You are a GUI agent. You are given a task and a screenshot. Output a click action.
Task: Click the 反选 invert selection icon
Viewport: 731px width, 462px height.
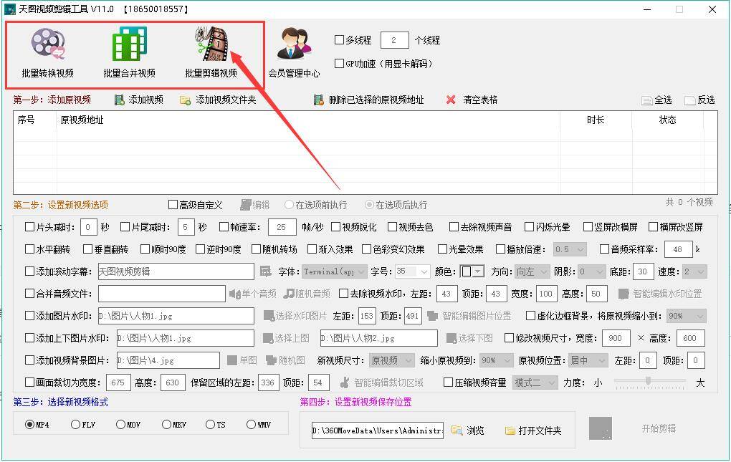point(690,100)
